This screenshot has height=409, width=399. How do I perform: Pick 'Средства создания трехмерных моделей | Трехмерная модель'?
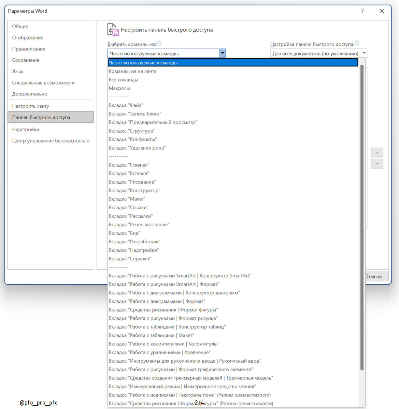(x=233, y=378)
